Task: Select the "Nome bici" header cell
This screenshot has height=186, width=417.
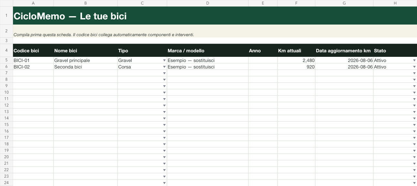Action: tap(86, 50)
